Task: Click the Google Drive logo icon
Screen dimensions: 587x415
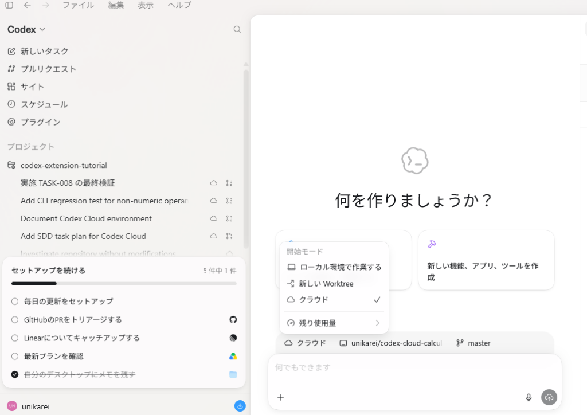Action: tap(233, 357)
